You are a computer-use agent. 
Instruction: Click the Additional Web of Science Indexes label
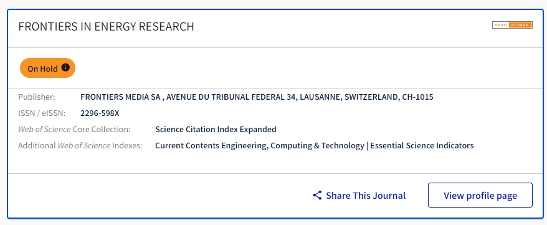click(80, 145)
